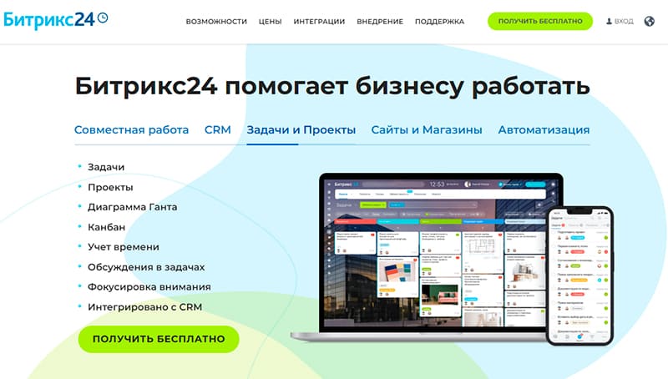Click the Диаграмма Ганта list item
The image size is (668, 379).
[x=132, y=207]
